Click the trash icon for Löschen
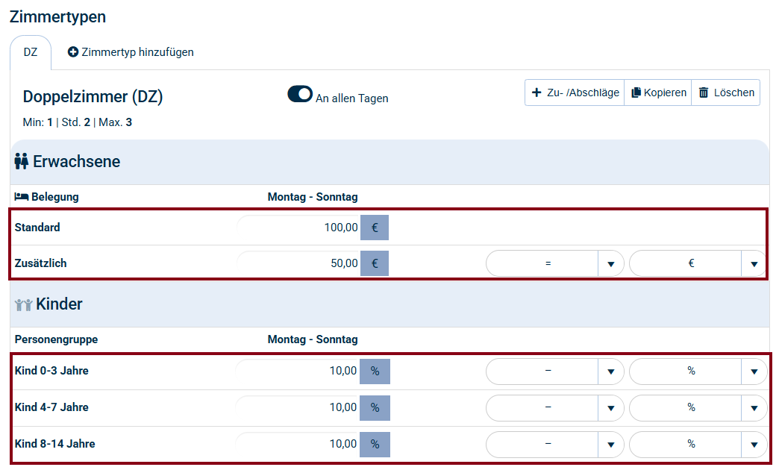 (x=704, y=93)
